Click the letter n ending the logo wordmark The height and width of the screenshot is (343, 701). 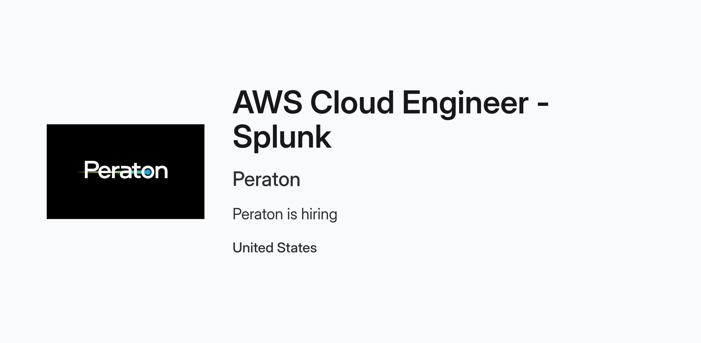[x=162, y=172]
